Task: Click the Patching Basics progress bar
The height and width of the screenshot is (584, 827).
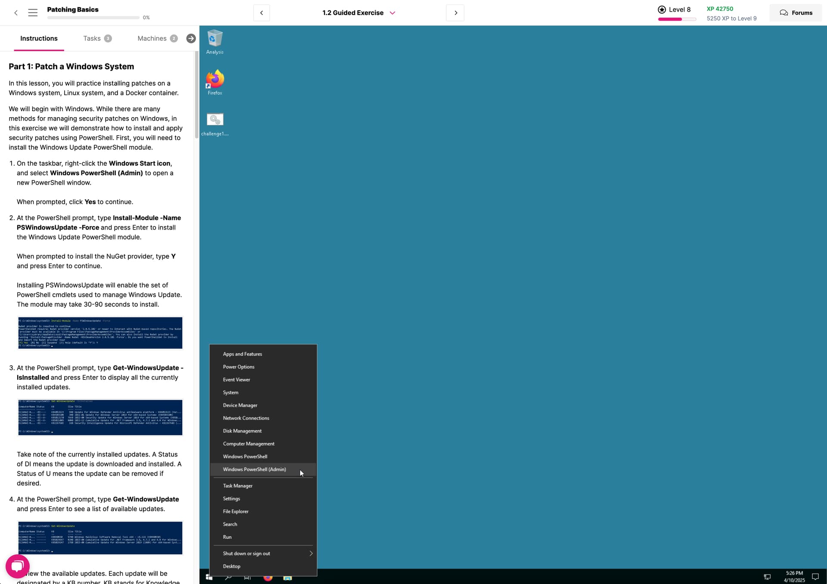Action: [x=93, y=18]
